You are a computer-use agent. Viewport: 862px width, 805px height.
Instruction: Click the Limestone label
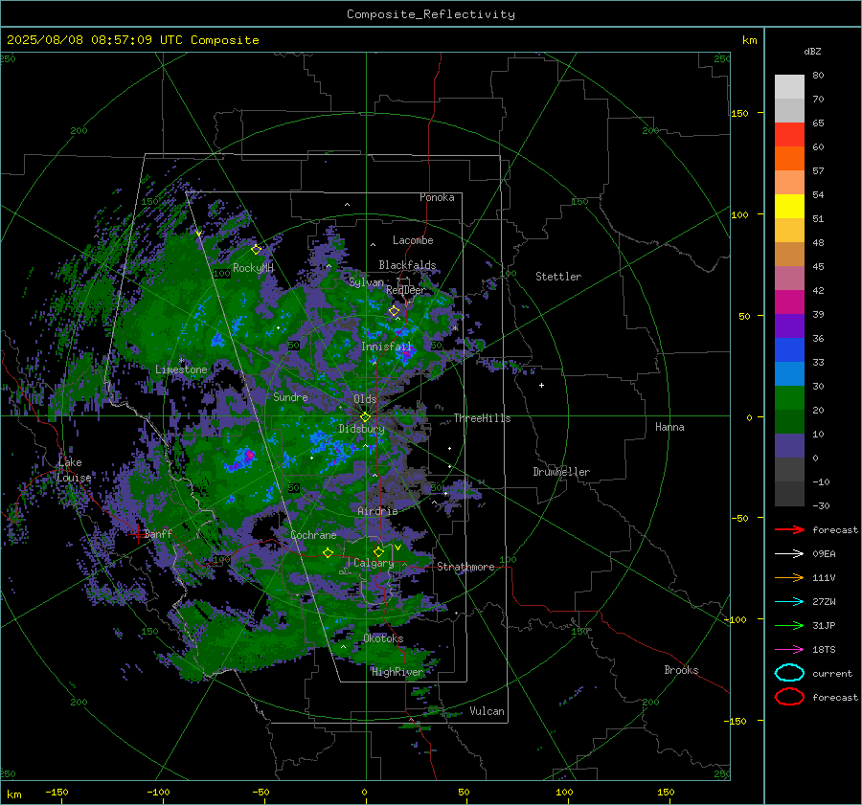coord(181,369)
